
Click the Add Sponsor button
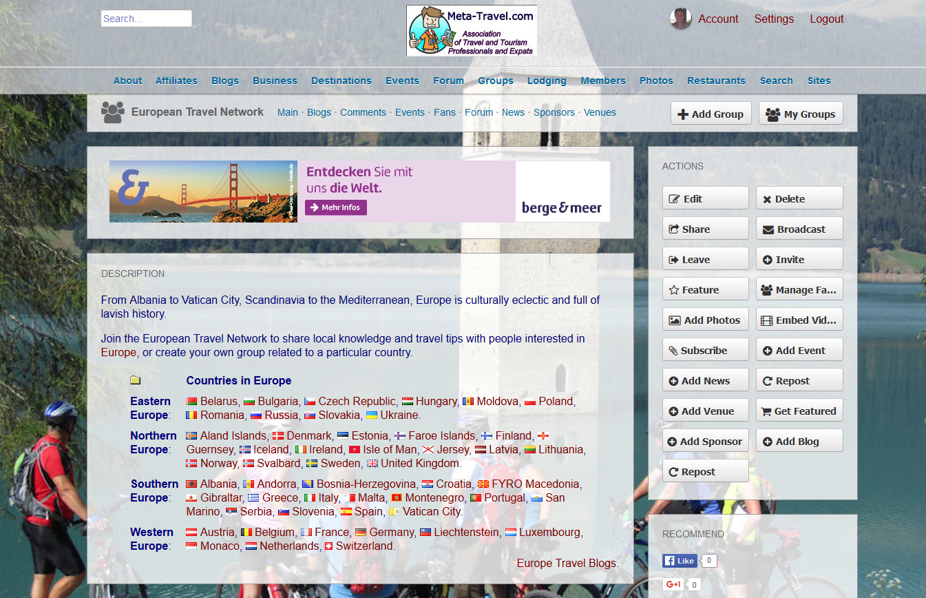tap(706, 440)
